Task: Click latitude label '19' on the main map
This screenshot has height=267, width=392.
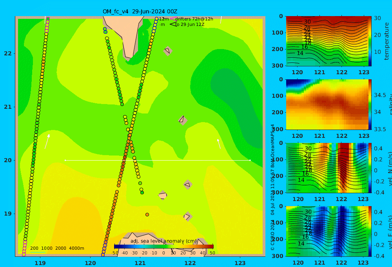Action: [x=8, y=214]
